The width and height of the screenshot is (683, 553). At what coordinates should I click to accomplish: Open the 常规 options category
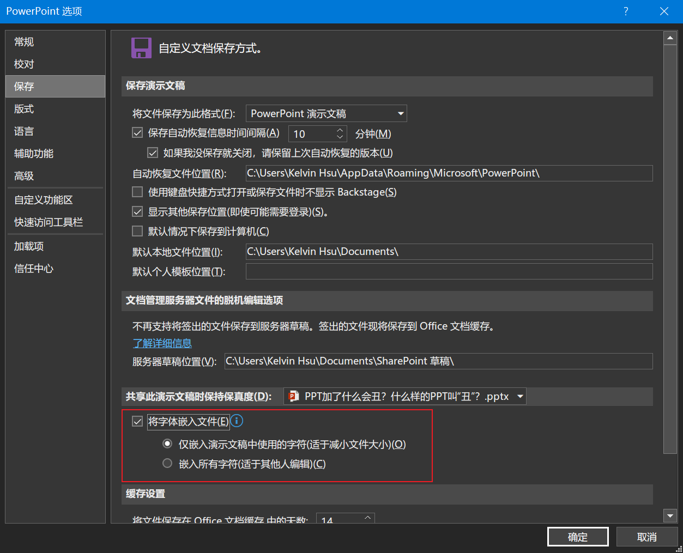(55, 42)
